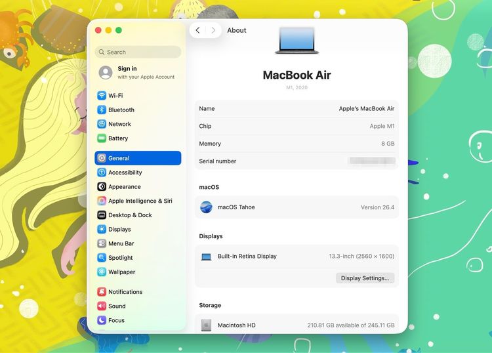Image resolution: width=492 pixels, height=353 pixels.
Task: Click the blurred Serial number value
Action: (372, 161)
